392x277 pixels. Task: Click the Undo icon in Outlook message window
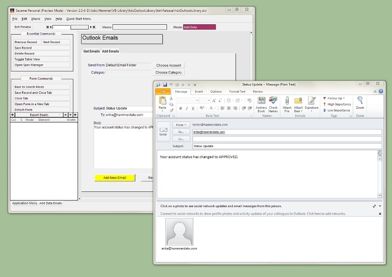coord(171,85)
